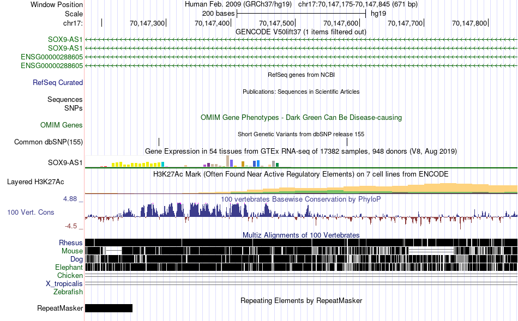The width and height of the screenshot is (518, 321).
Task: Click the Mouse alignment label
Action: [x=72, y=251]
